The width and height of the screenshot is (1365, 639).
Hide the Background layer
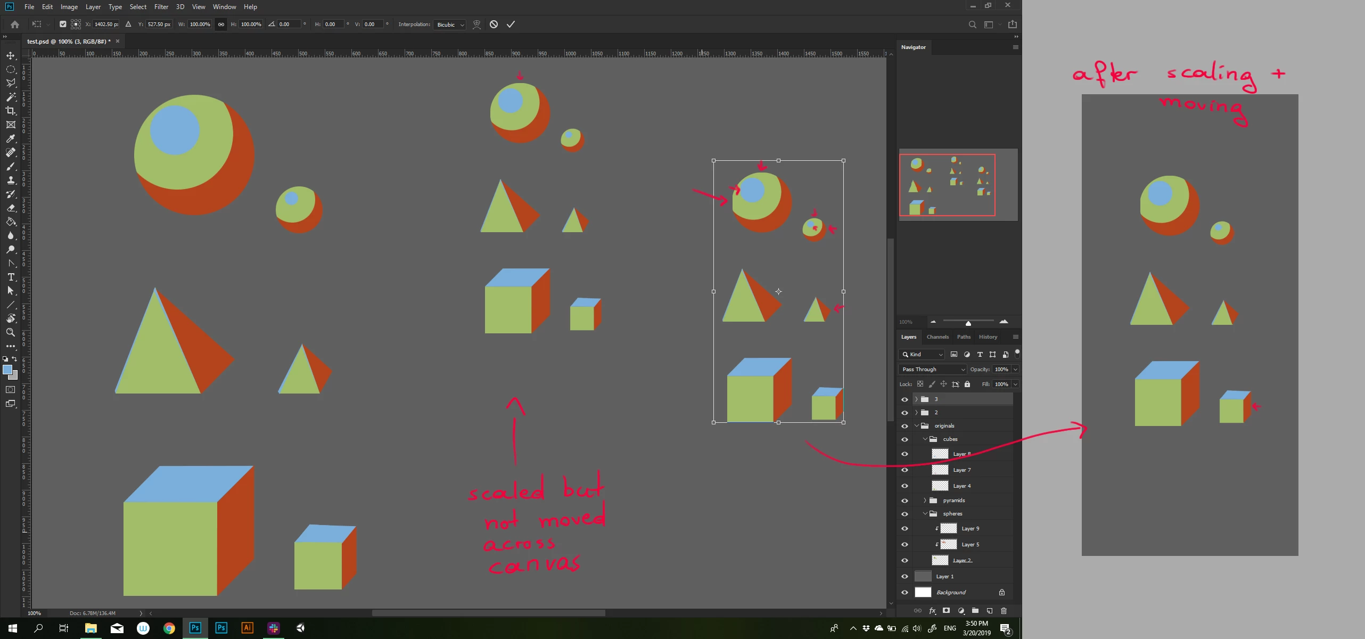(904, 592)
